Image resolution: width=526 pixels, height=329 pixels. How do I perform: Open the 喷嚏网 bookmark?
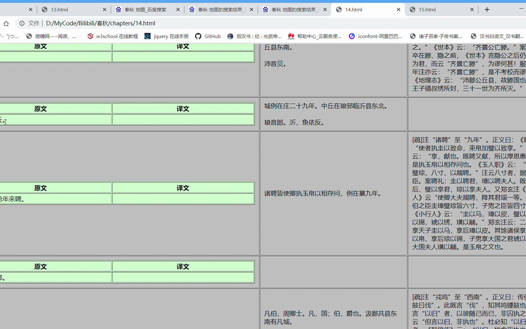[51, 36]
